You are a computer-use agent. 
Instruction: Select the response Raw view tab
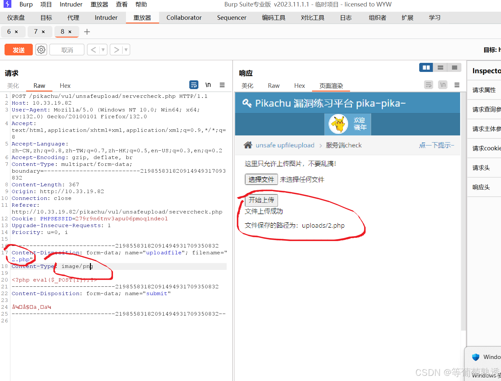pos(274,86)
